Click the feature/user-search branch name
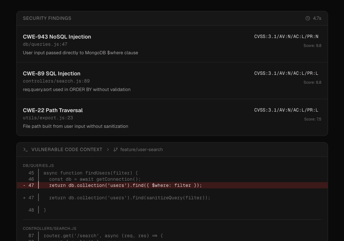This screenshot has height=241, width=344. click(x=141, y=149)
